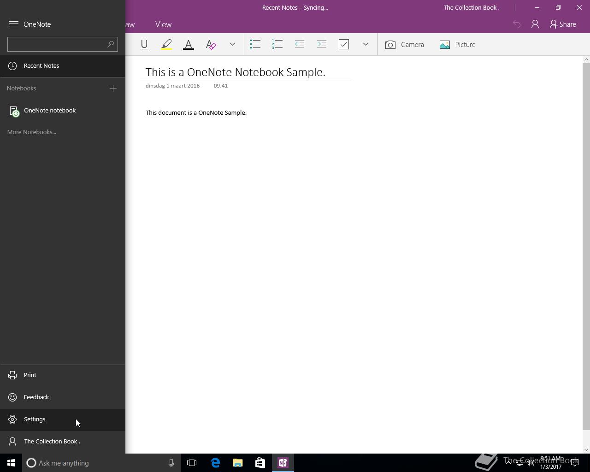590x472 pixels.
Task: Insert a numbered list
Action: [x=277, y=45]
